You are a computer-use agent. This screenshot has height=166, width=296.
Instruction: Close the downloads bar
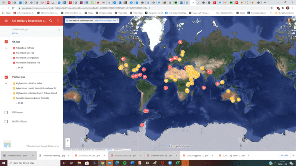[x=293, y=156]
